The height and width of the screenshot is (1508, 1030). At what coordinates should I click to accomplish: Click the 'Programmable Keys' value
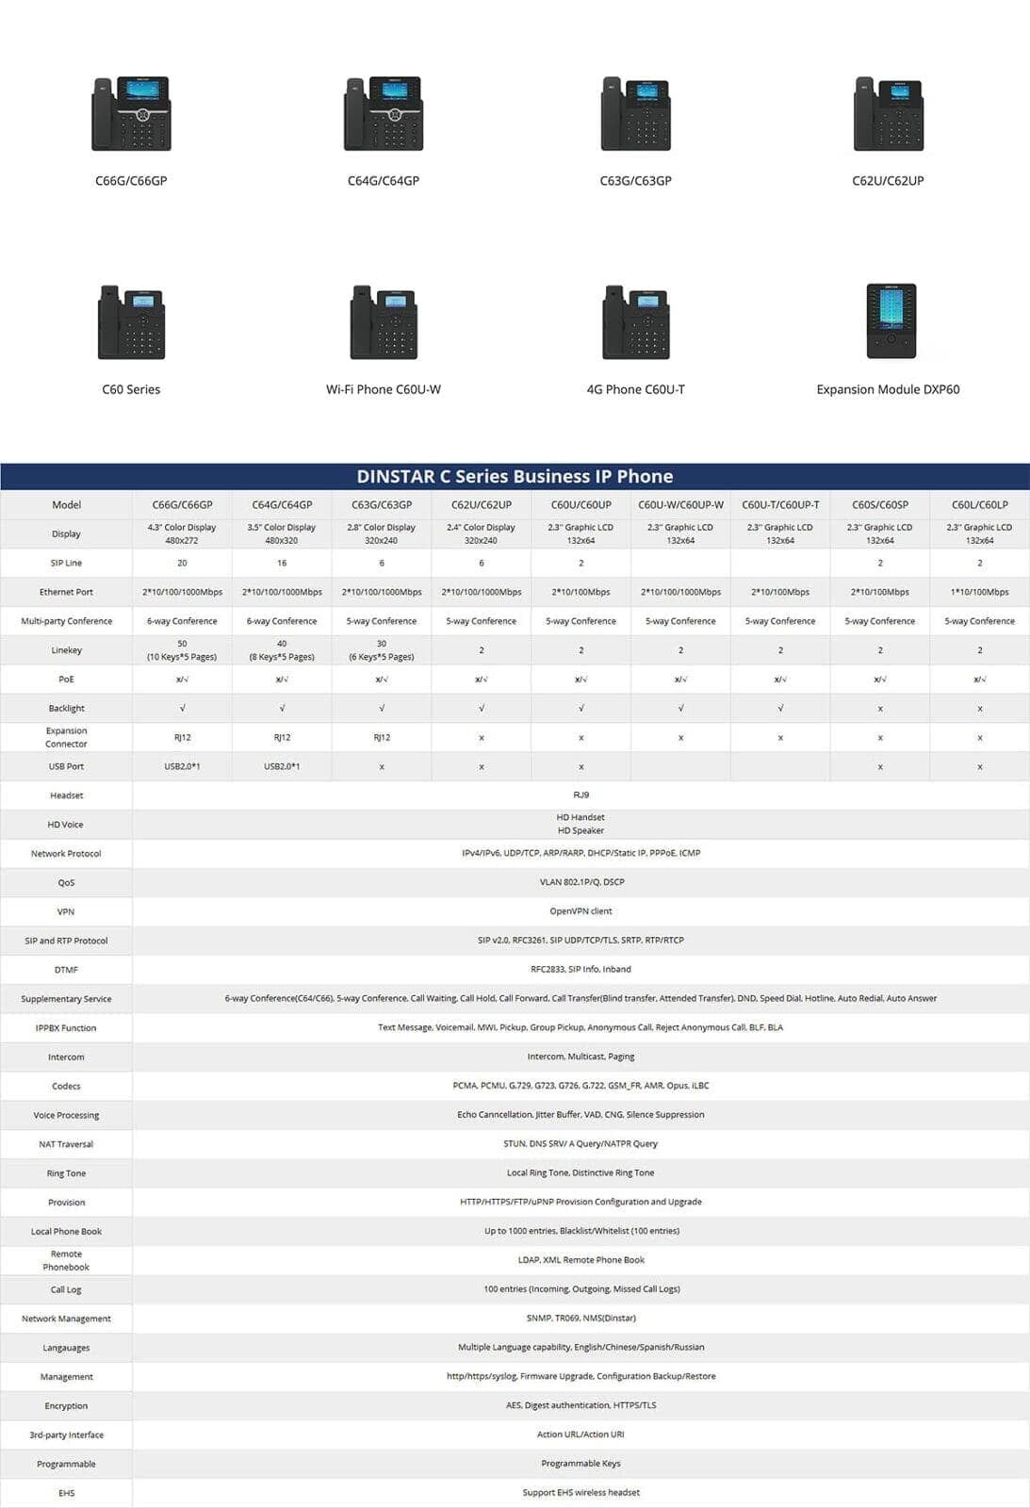tap(580, 1464)
